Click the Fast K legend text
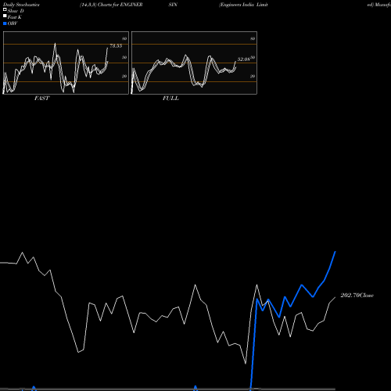This screenshot has width=391, height=391. pos(15,17)
